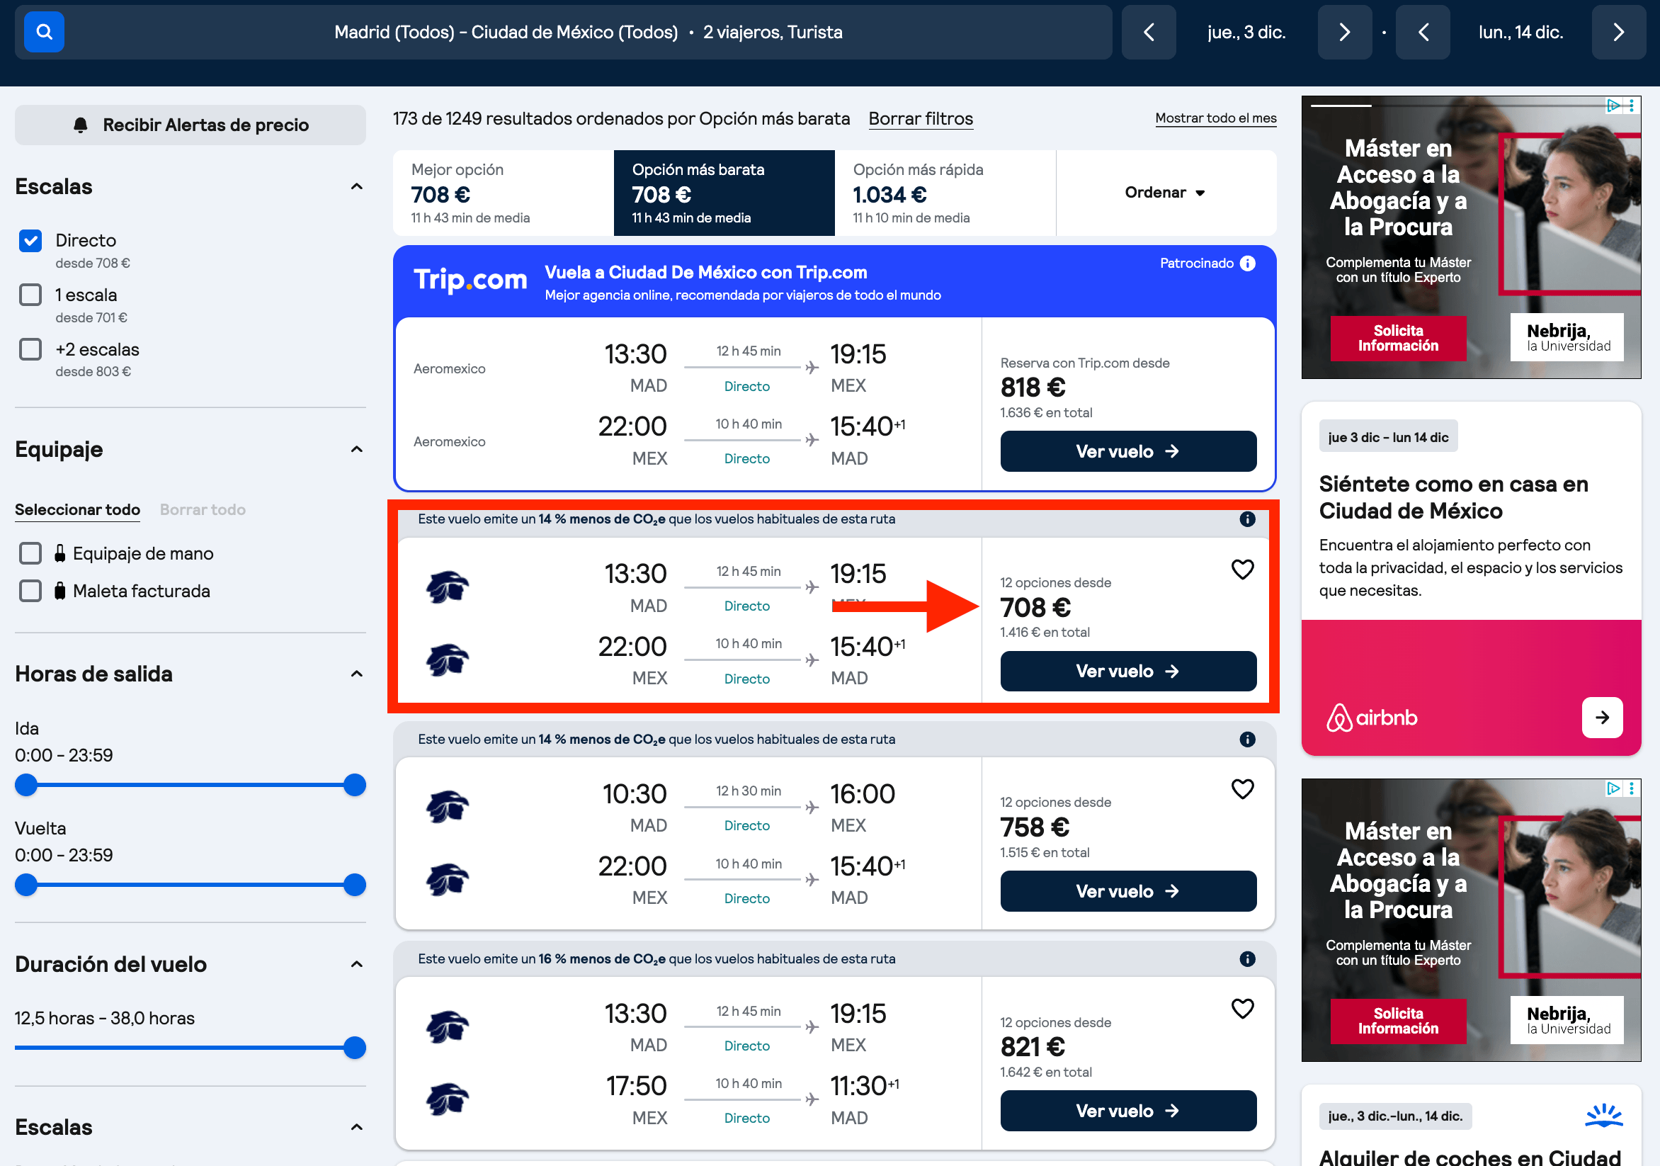Toggle the Directo stops checkbox
The image size is (1660, 1166).
point(30,241)
